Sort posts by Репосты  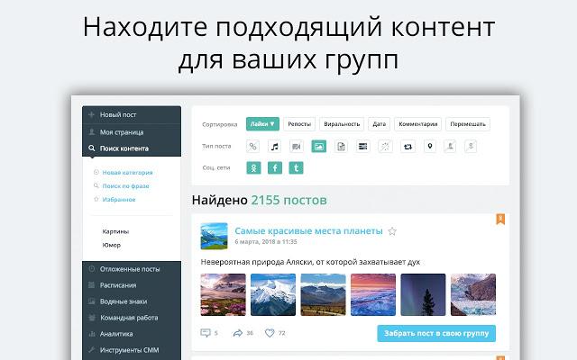pos(299,124)
